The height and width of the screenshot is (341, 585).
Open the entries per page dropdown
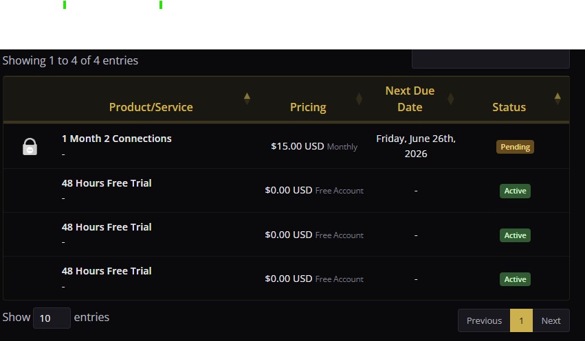(x=52, y=318)
